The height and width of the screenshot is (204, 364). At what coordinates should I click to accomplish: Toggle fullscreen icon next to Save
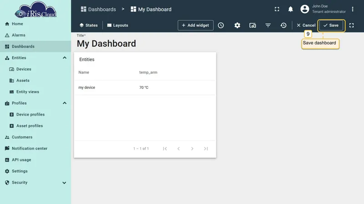pyautogui.click(x=351, y=25)
